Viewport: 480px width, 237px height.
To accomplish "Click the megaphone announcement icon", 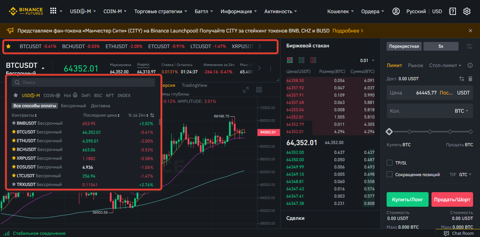I will click(x=10, y=31).
